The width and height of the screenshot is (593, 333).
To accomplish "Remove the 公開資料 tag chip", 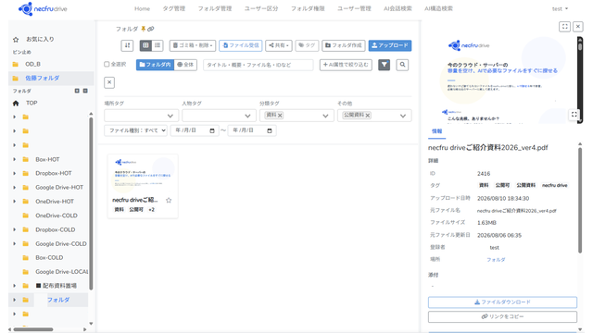I will (x=368, y=116).
